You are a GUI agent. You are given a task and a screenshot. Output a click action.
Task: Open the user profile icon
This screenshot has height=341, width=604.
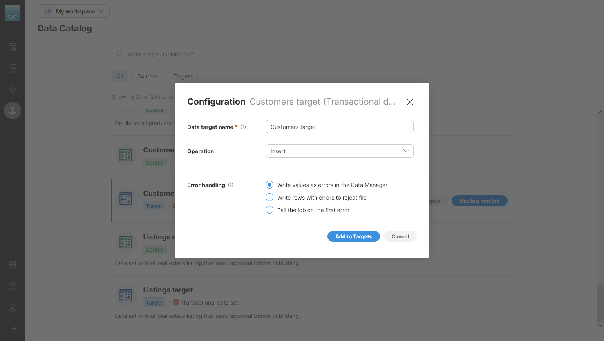(x=12, y=307)
